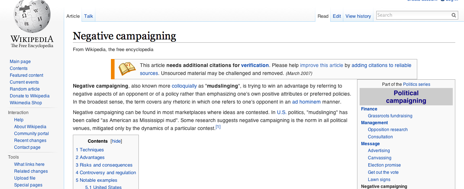The image size is (464, 189).
Task: Jump to 3 Risks and consequences
Action: click(x=104, y=165)
